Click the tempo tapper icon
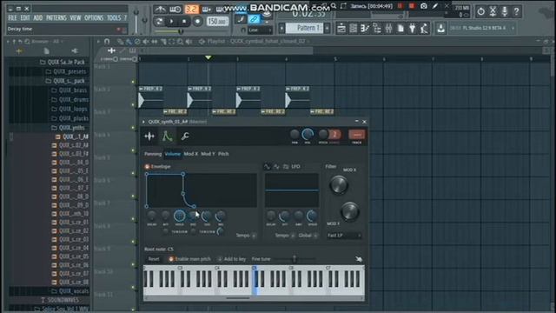This screenshot has width=556, height=313. coord(424,29)
